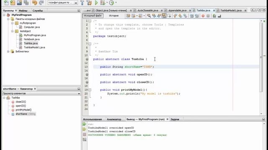Switch to the Службы tab
The height and width of the screenshot is (150, 268).
tap(38, 10)
